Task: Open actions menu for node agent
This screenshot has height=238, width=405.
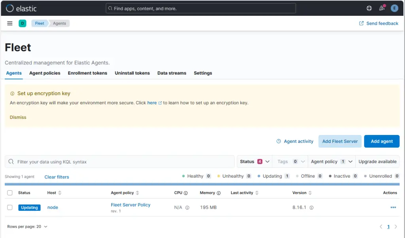Action: click(x=393, y=207)
